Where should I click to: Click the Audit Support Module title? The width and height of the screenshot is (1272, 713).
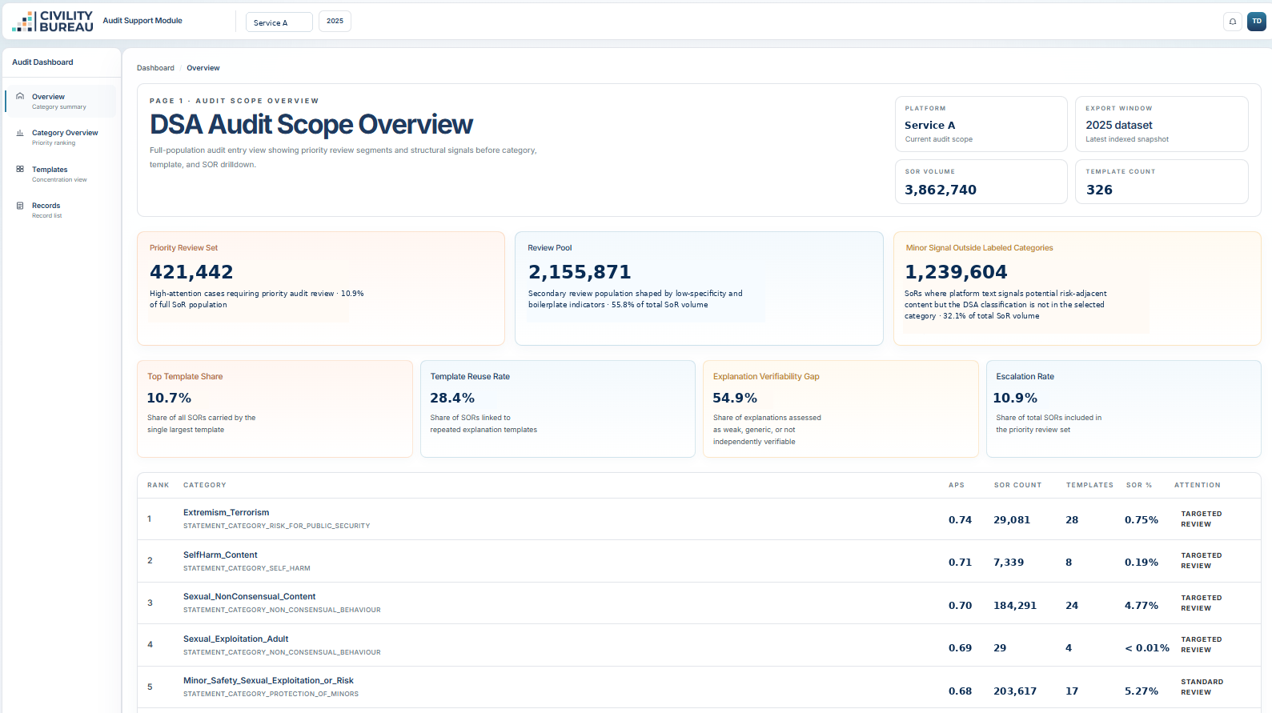tap(142, 21)
